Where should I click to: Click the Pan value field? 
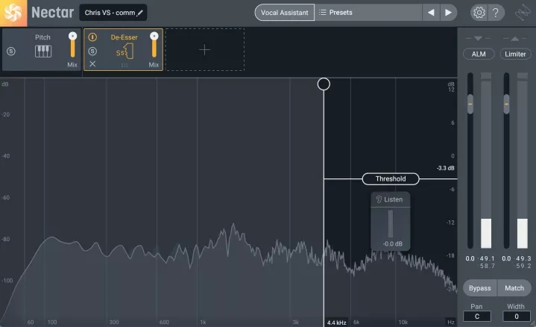click(477, 317)
